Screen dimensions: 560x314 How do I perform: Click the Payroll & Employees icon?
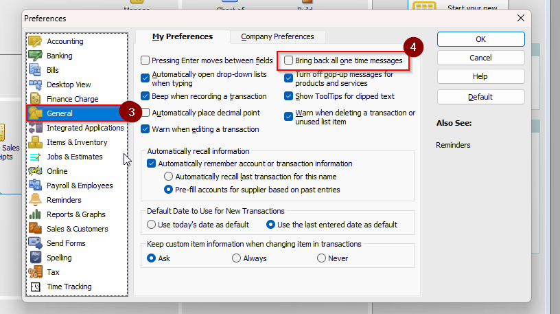(35, 186)
